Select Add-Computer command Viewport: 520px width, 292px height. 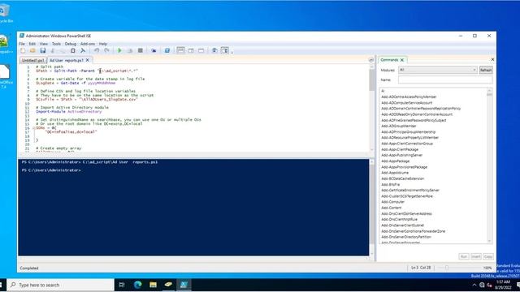click(392, 202)
